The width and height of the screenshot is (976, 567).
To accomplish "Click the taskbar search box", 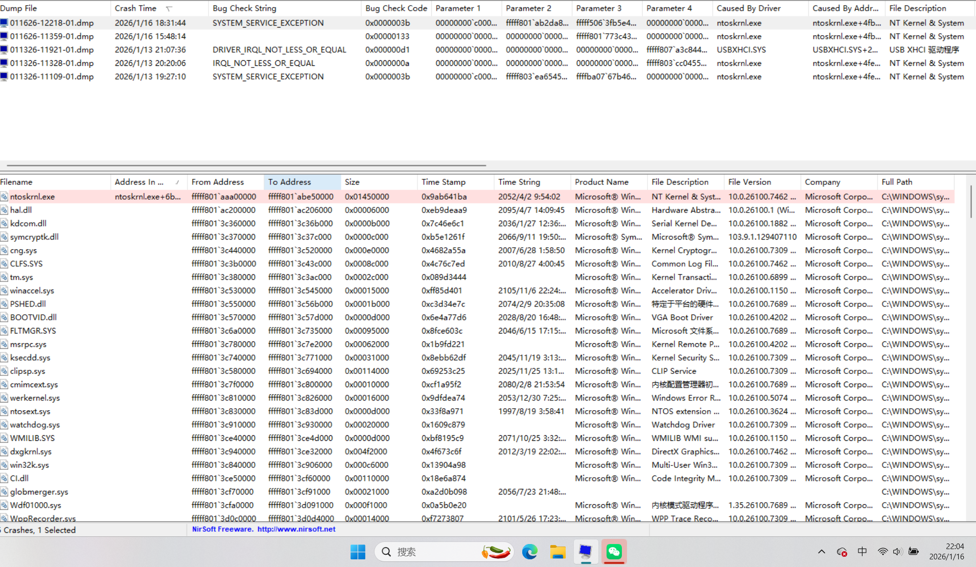I will (444, 552).
